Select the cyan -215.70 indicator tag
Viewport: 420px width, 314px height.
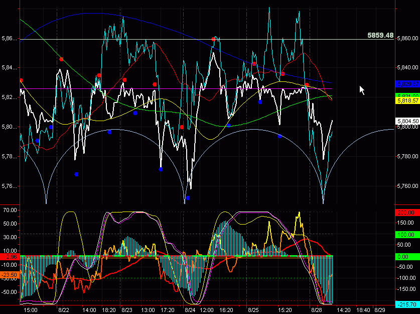(x=407, y=304)
